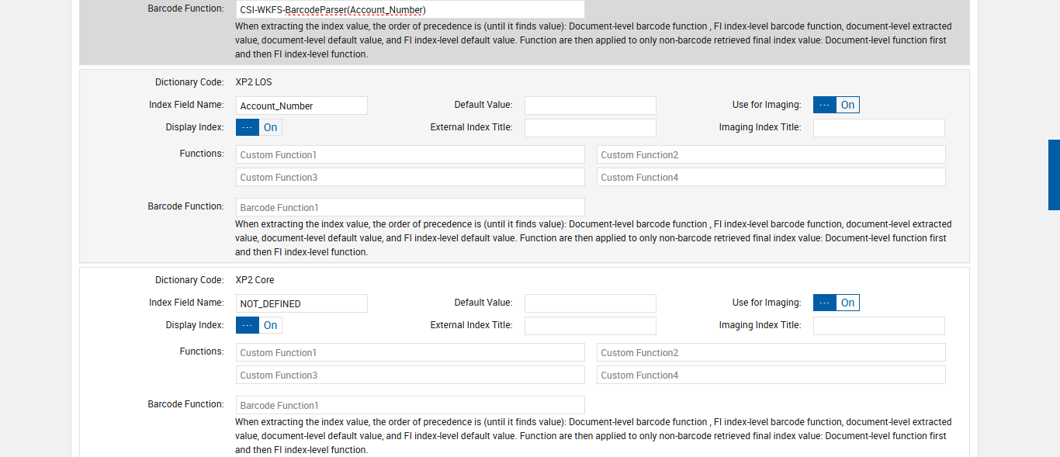
Task: Select Imaging Index Title field for XP2 Core
Action: [878, 326]
